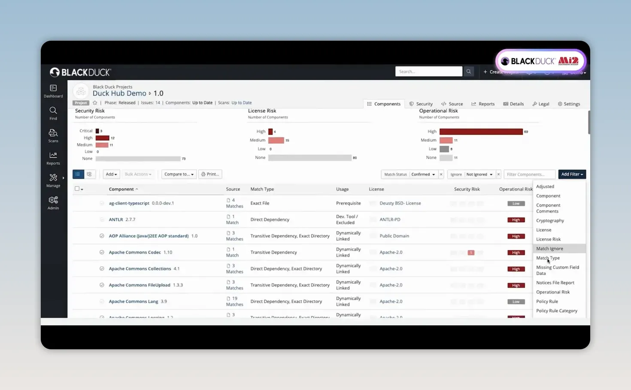The image size is (631, 390).
Task: Tick the select-all checkbox in the table header
Action: pos(77,189)
